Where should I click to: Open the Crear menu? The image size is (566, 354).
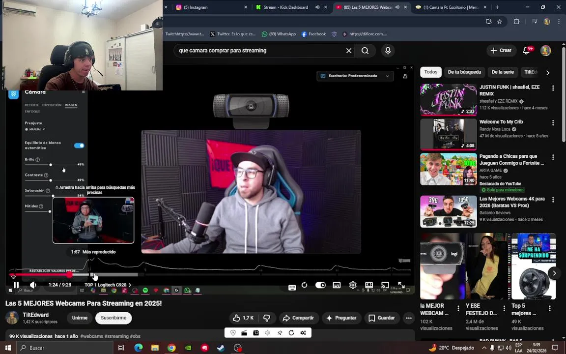[x=501, y=51]
